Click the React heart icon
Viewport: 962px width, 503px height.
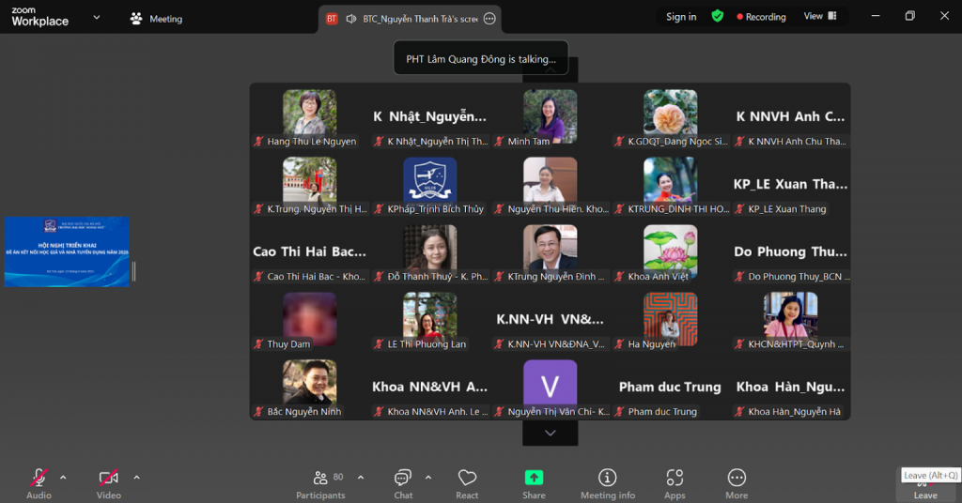tap(467, 482)
